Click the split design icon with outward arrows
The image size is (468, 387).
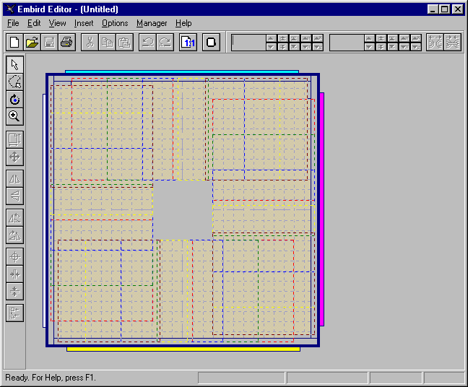pos(435,42)
